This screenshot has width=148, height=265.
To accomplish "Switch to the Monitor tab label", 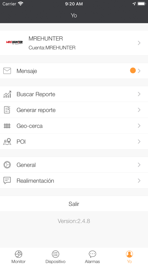I will point(19,261).
